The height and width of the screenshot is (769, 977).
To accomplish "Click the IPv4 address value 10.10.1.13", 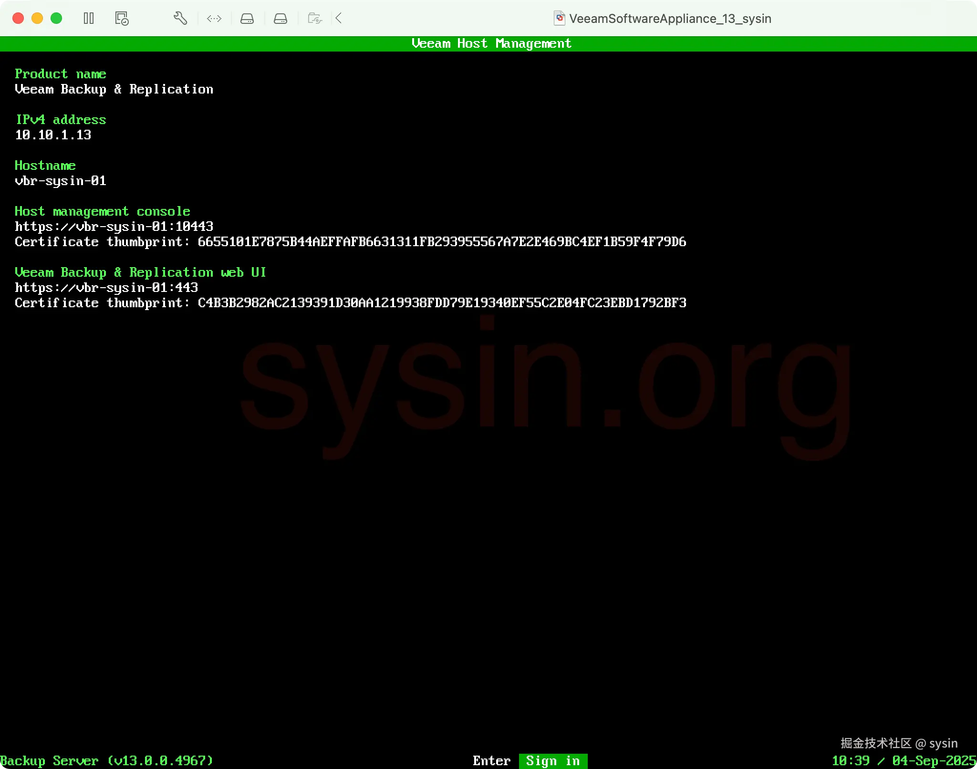I will coord(53,135).
